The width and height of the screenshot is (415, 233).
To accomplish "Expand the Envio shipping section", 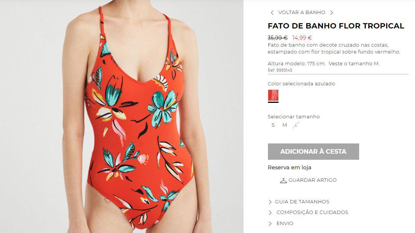I will pyautogui.click(x=285, y=224).
